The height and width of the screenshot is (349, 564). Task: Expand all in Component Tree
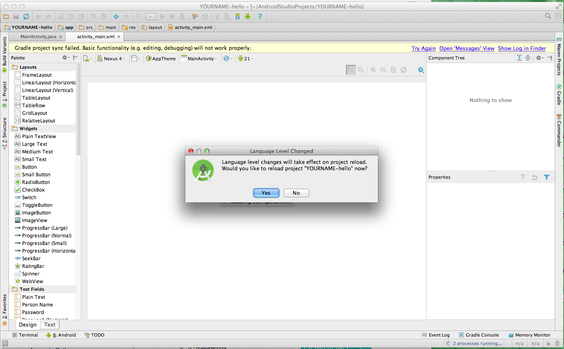519,58
